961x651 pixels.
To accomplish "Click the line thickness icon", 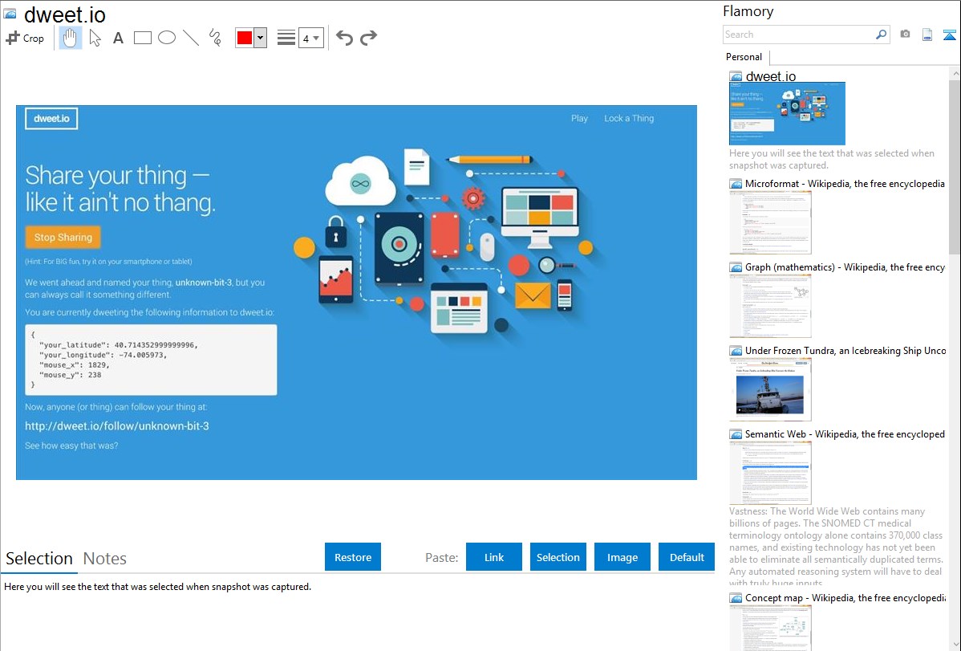I will pyautogui.click(x=286, y=38).
